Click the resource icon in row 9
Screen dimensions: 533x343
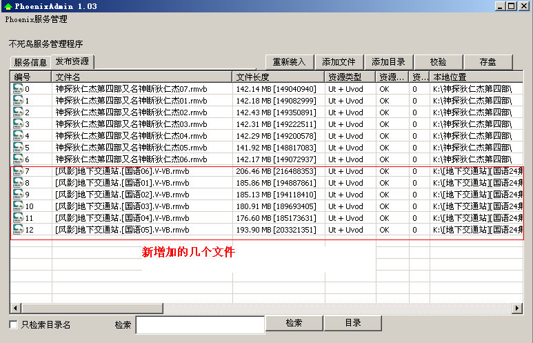pyautogui.click(x=18, y=195)
